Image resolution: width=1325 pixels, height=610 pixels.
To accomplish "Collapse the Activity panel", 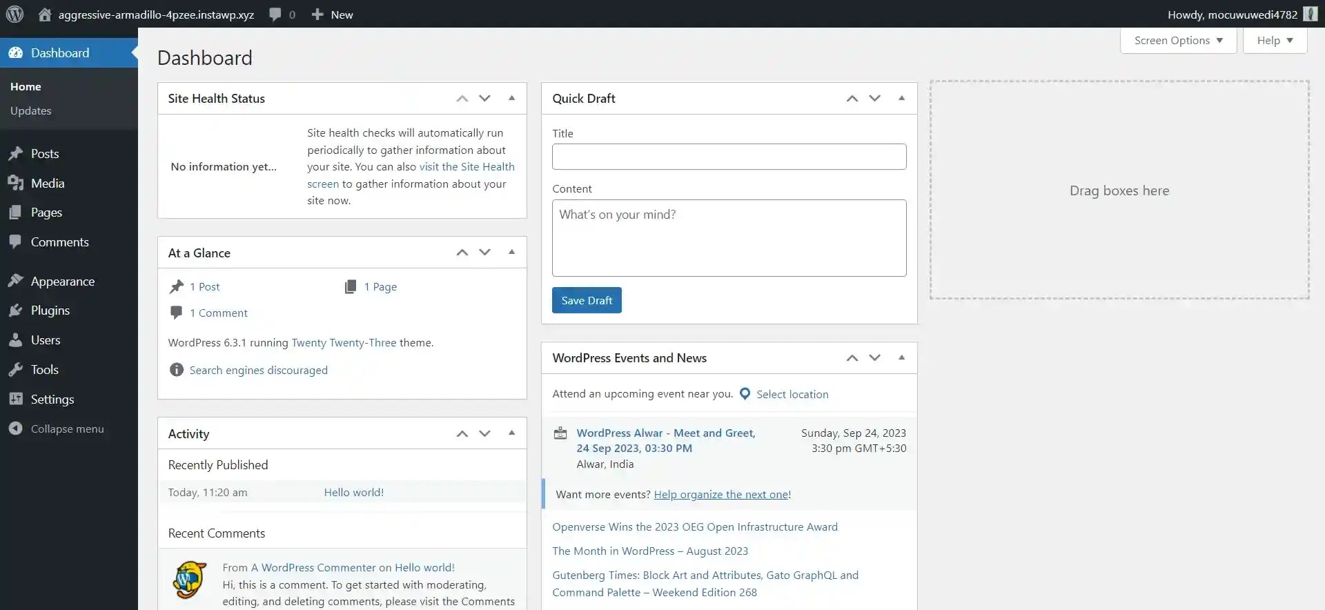I will coord(511,433).
